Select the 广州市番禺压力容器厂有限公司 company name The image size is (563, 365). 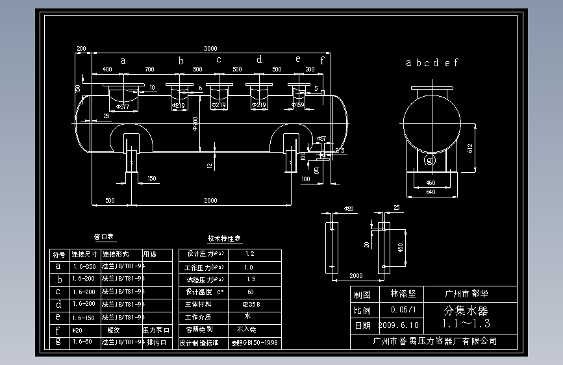435,341
